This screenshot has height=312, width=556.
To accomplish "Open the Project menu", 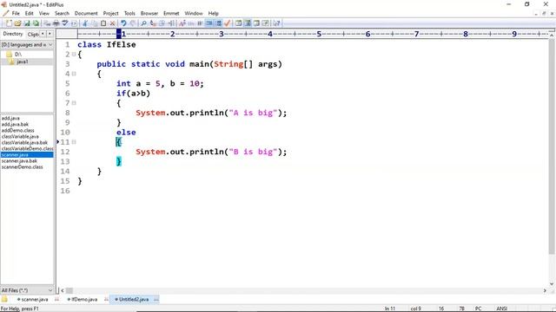I will click(110, 14).
